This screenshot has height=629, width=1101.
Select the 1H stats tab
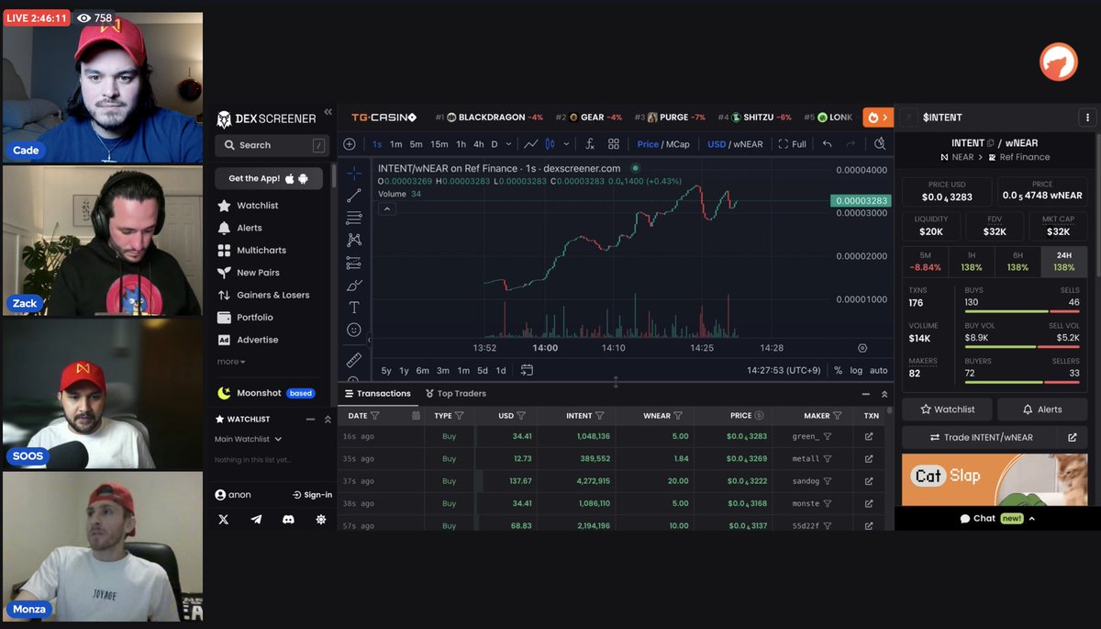[972, 262]
